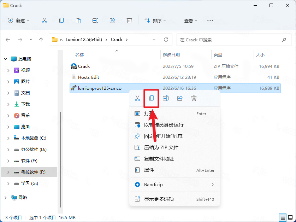Select 显示更多选项 menu entry
Viewport: 296px width, 222px height.
pos(174,199)
